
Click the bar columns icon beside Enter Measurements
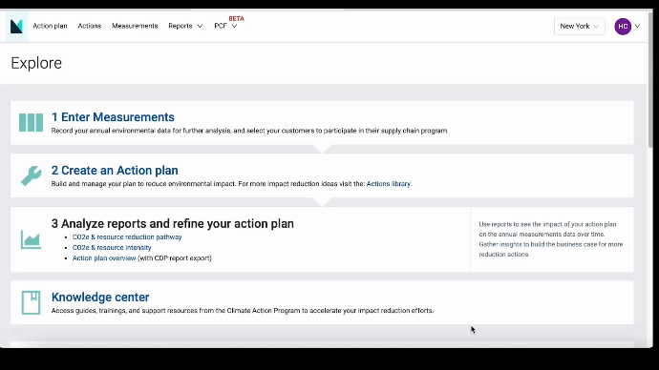click(x=31, y=123)
